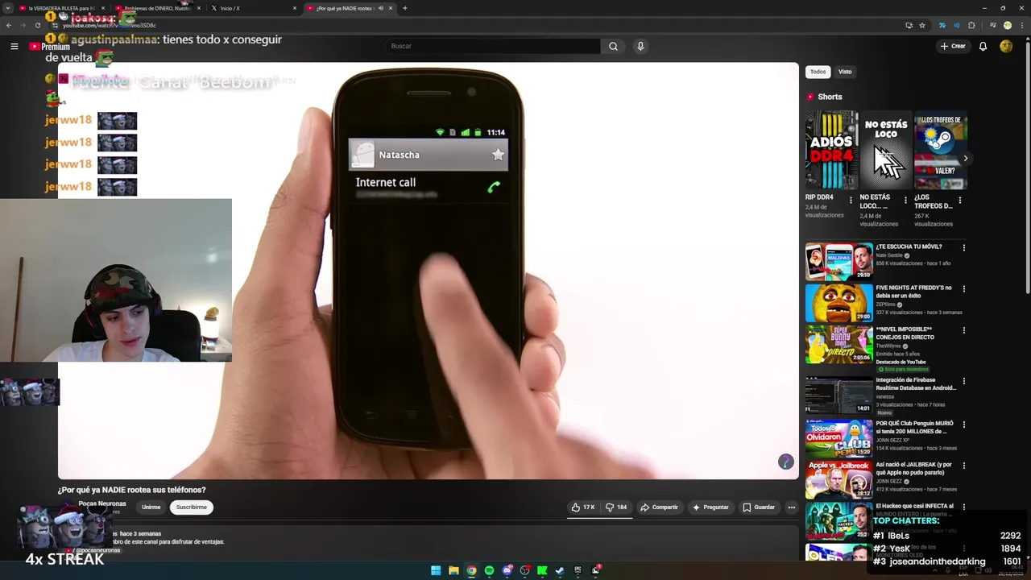
Task: Click the browser address bar URL
Action: [110, 25]
